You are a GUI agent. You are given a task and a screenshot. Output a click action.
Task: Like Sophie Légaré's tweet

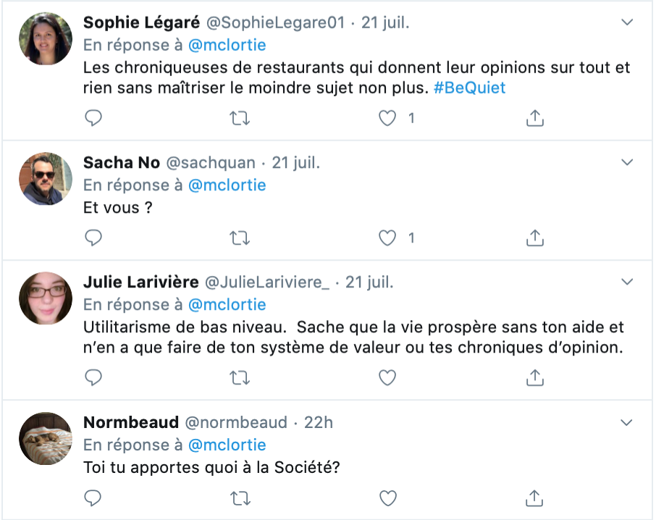click(x=387, y=118)
